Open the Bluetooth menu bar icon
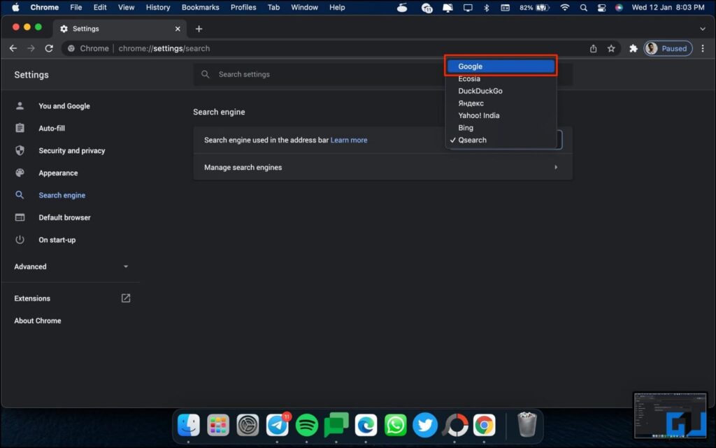Image resolution: width=716 pixels, height=448 pixels. click(x=487, y=7)
